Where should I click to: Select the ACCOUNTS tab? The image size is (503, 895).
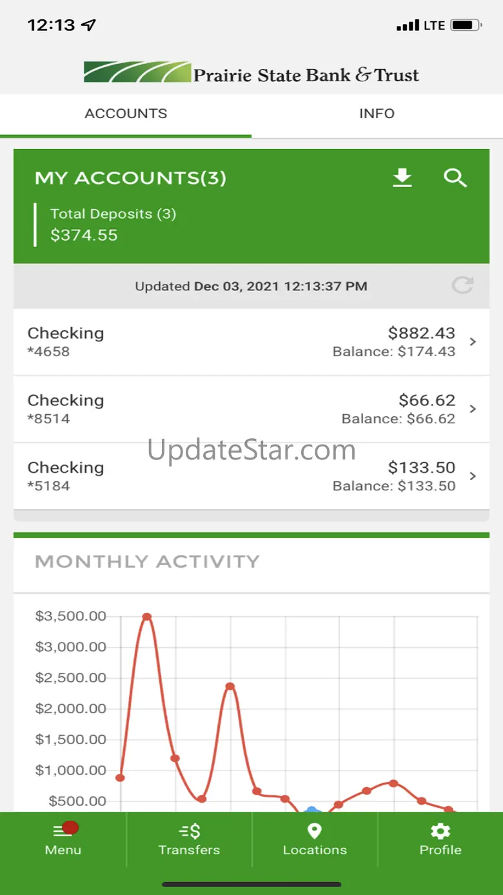click(126, 114)
